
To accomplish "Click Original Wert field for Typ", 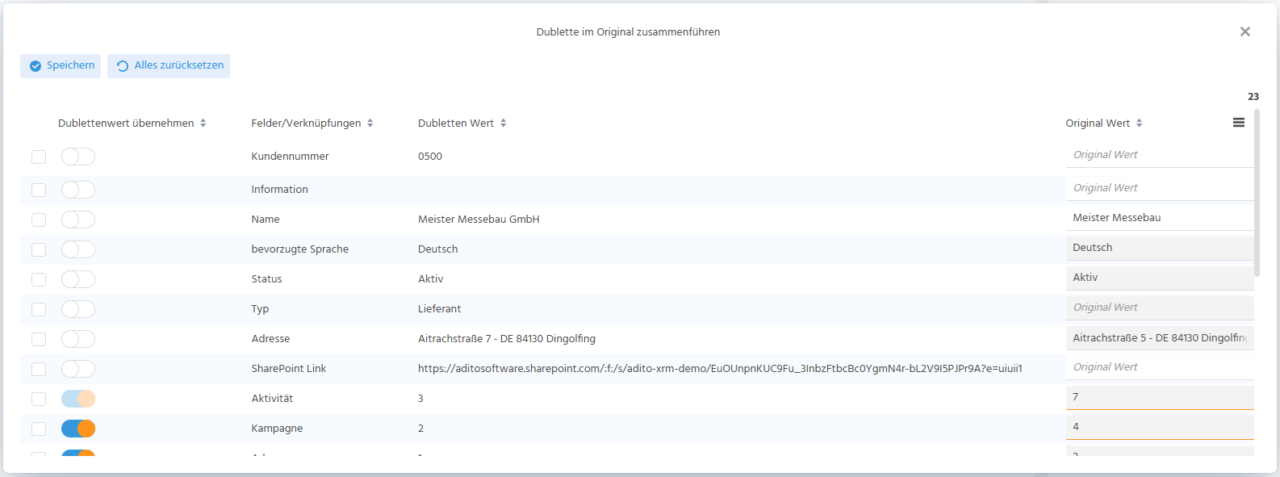I will pyautogui.click(x=1160, y=308).
